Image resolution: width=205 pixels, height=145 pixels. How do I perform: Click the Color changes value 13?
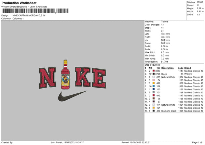[x=162, y=25]
